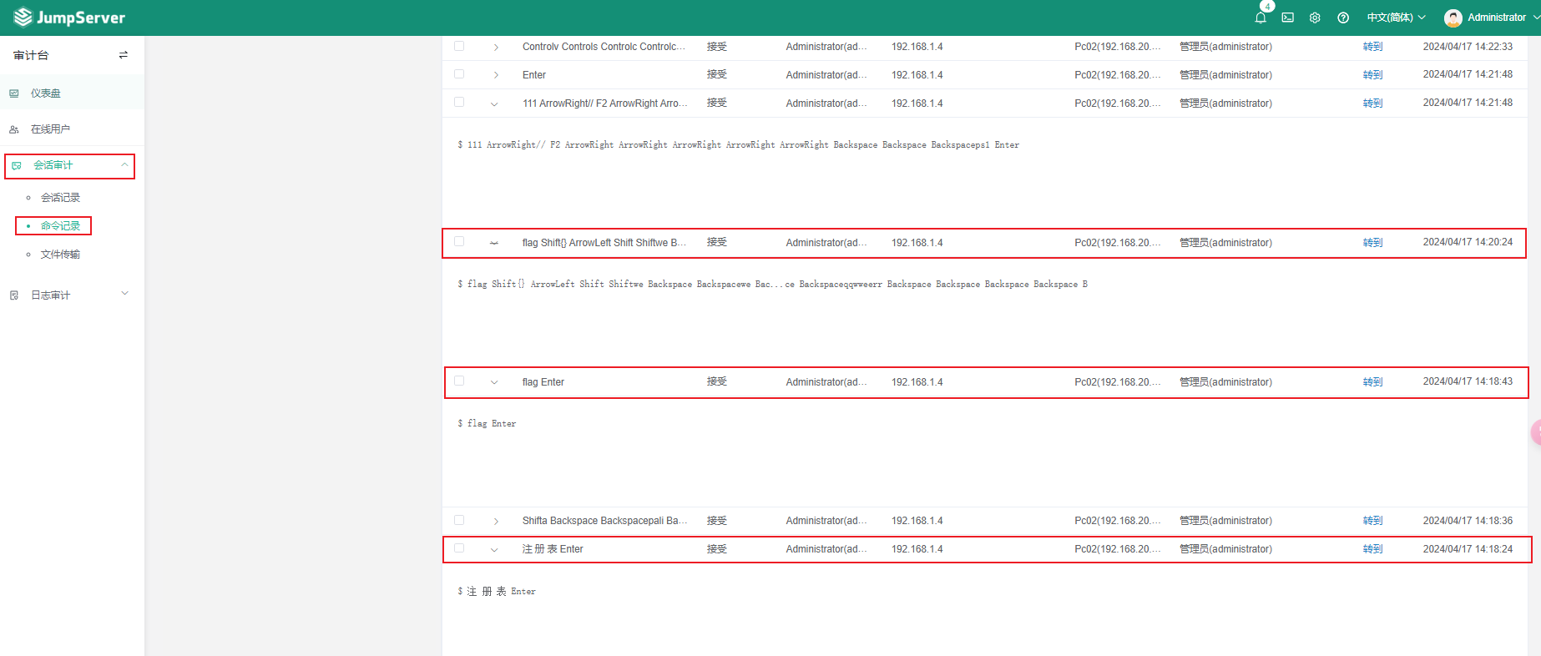The image size is (1541, 656).
Task: Click 转到 link for Shifta Backspace row
Action: tap(1372, 521)
